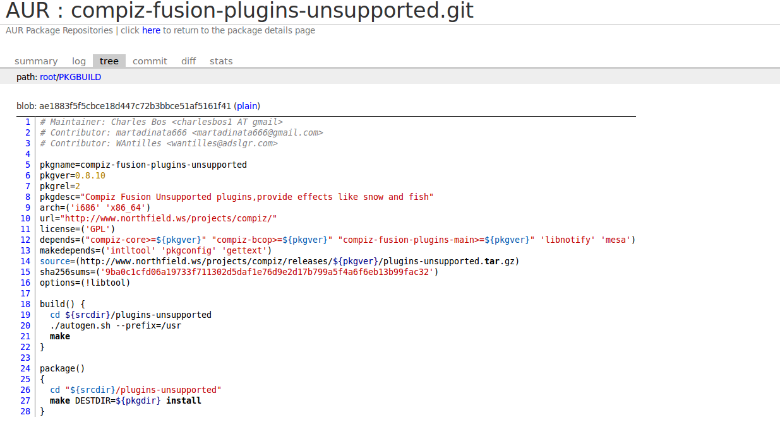View the diff tab
This screenshot has height=432, width=780.
188,61
